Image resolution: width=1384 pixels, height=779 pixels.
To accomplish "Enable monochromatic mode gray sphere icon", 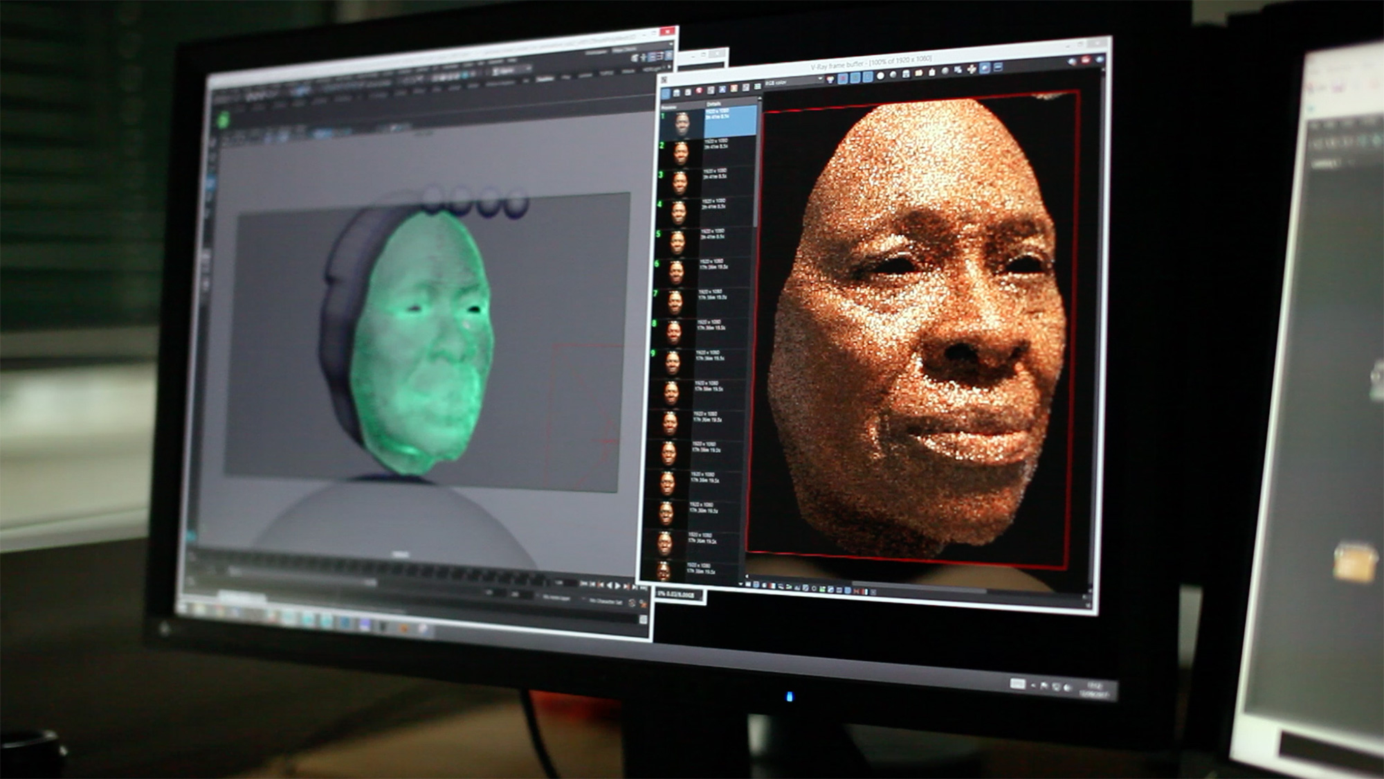I will tap(893, 75).
